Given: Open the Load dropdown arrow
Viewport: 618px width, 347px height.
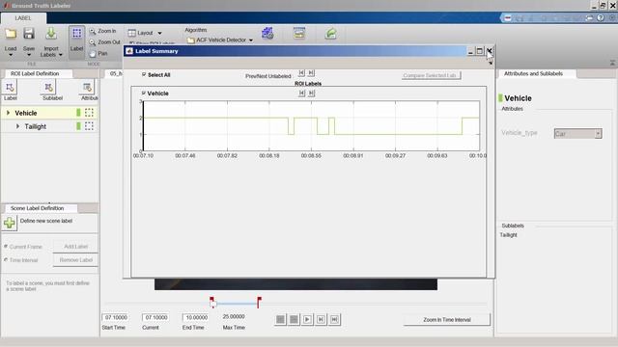Looking at the screenshot, I should [11, 55].
